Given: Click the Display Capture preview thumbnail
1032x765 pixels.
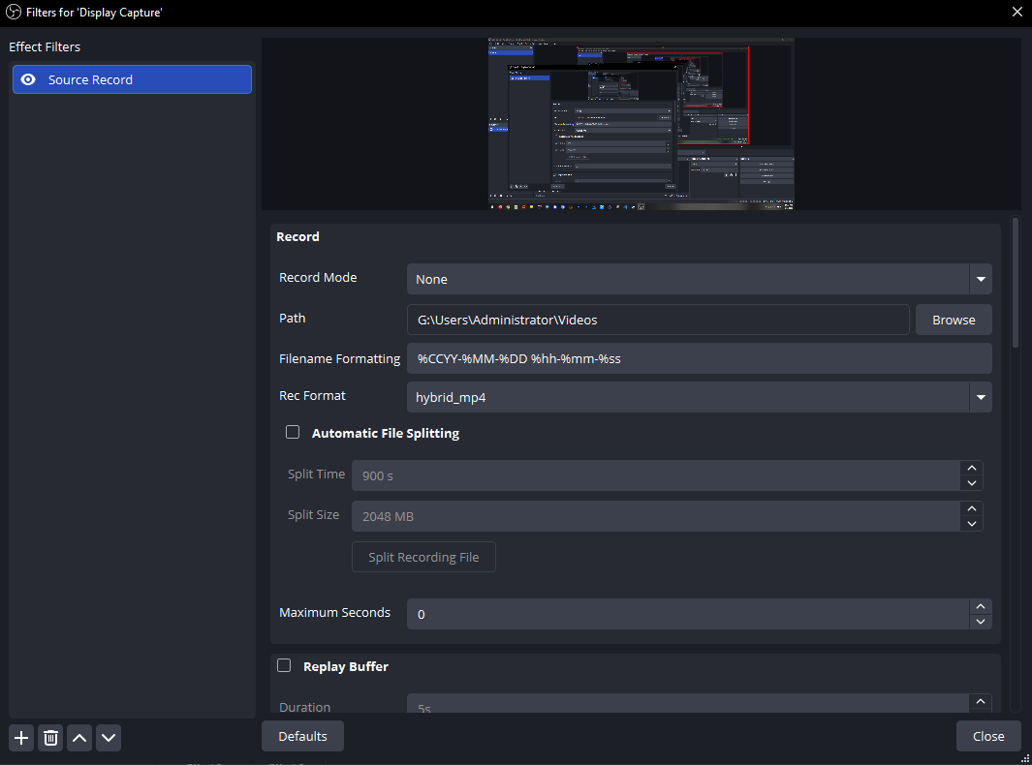Looking at the screenshot, I should tap(641, 124).
